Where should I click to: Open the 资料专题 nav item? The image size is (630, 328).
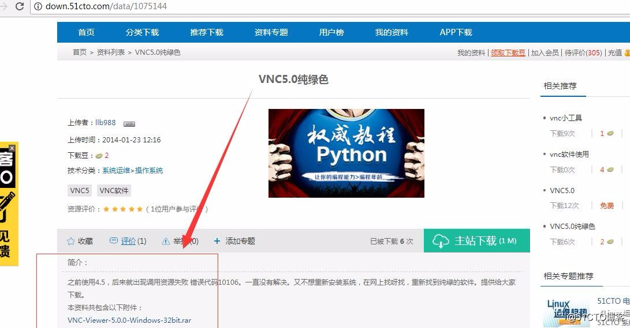point(271,32)
